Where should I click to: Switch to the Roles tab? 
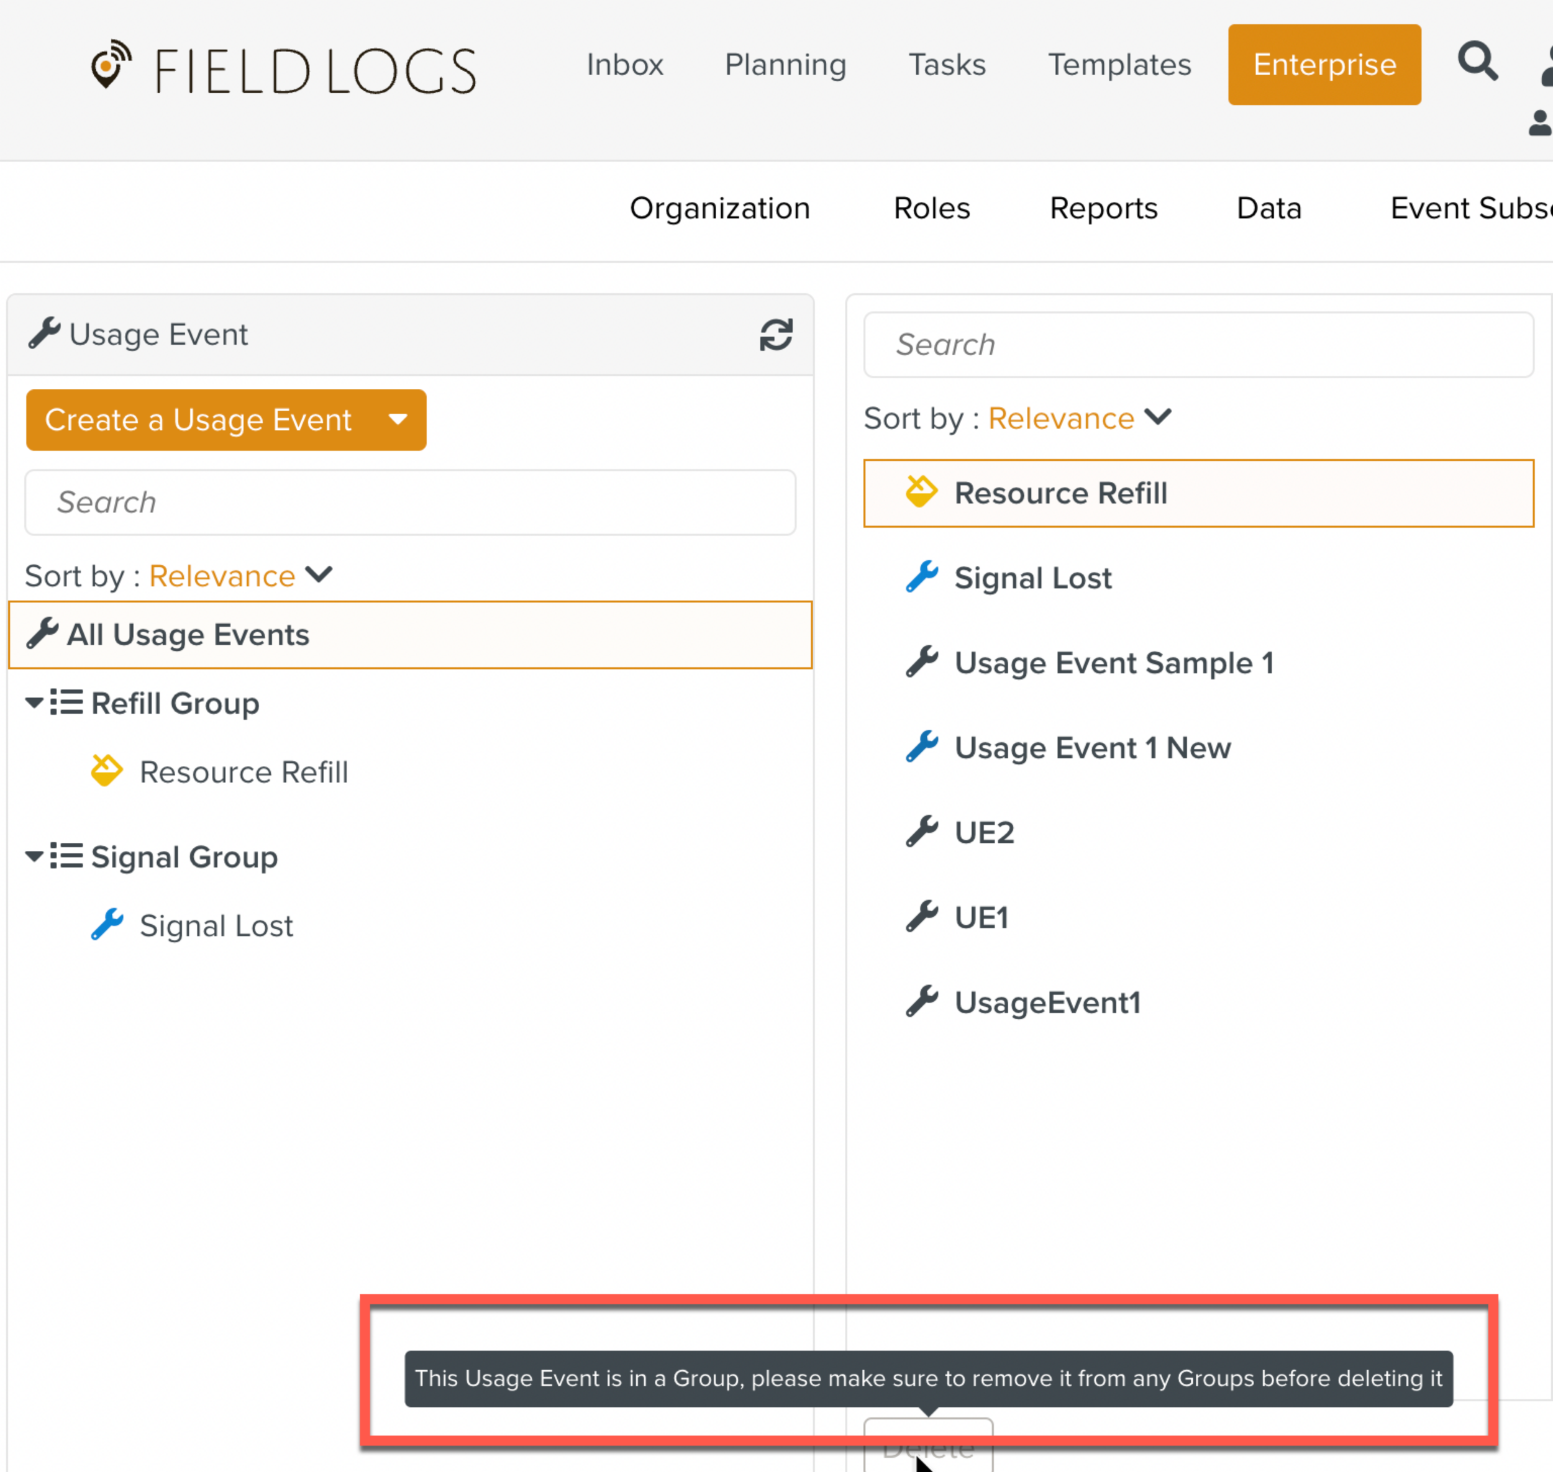click(931, 208)
